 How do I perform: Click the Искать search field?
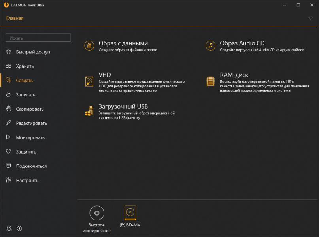(x=38, y=38)
